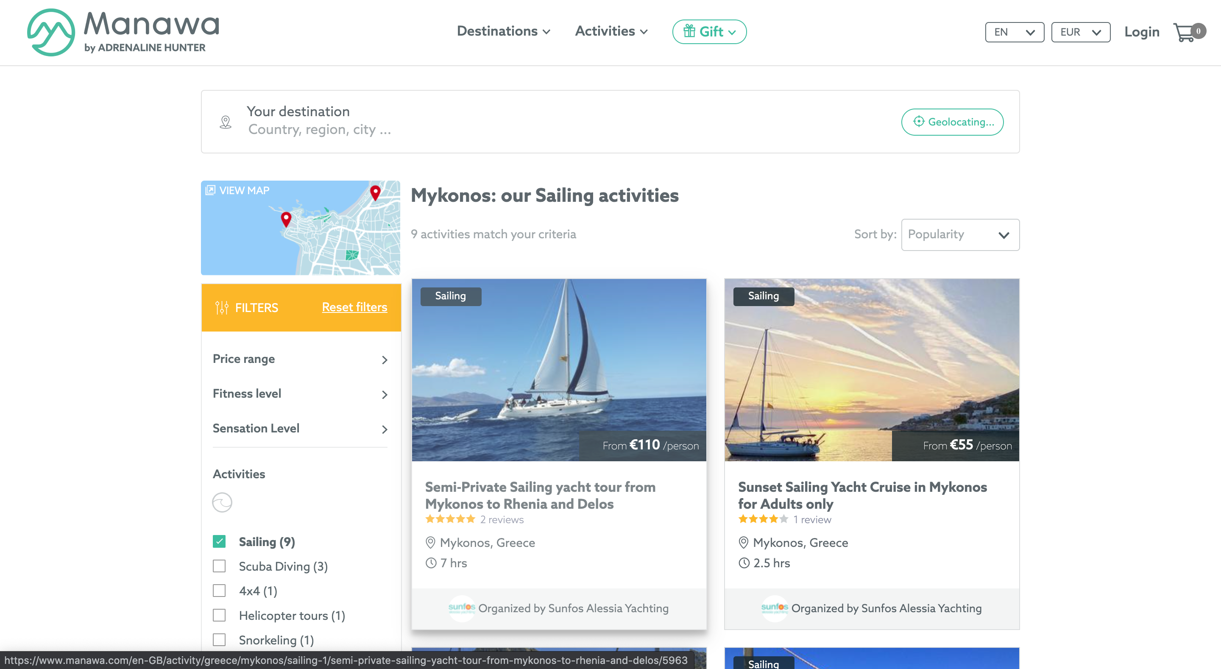1221x669 pixels.
Task: Click the gift box icon
Action: [689, 31]
